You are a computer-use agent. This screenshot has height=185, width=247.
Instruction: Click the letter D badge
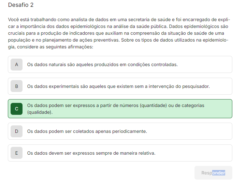(16, 131)
